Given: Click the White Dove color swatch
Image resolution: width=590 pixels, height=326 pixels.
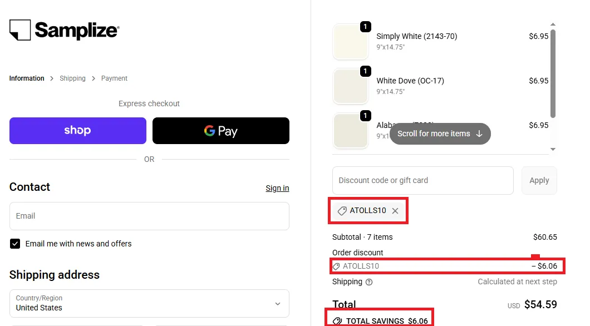Looking at the screenshot, I should 351,86.
